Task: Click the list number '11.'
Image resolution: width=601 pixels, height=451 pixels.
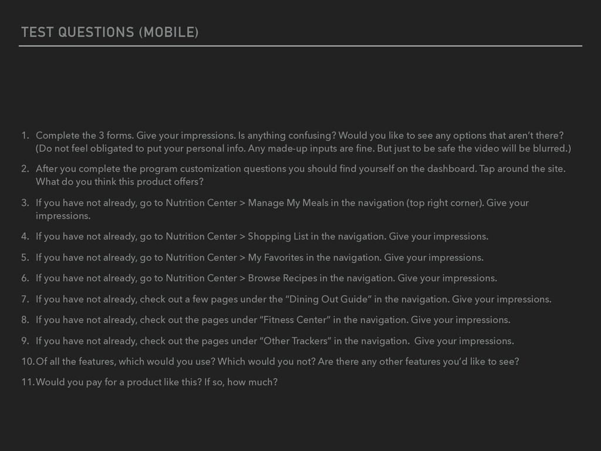Action: point(28,382)
